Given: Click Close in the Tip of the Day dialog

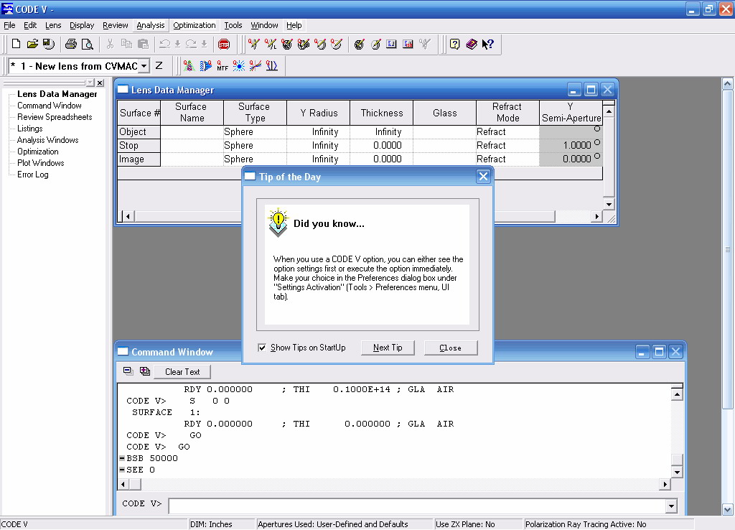Looking at the screenshot, I should 451,348.
